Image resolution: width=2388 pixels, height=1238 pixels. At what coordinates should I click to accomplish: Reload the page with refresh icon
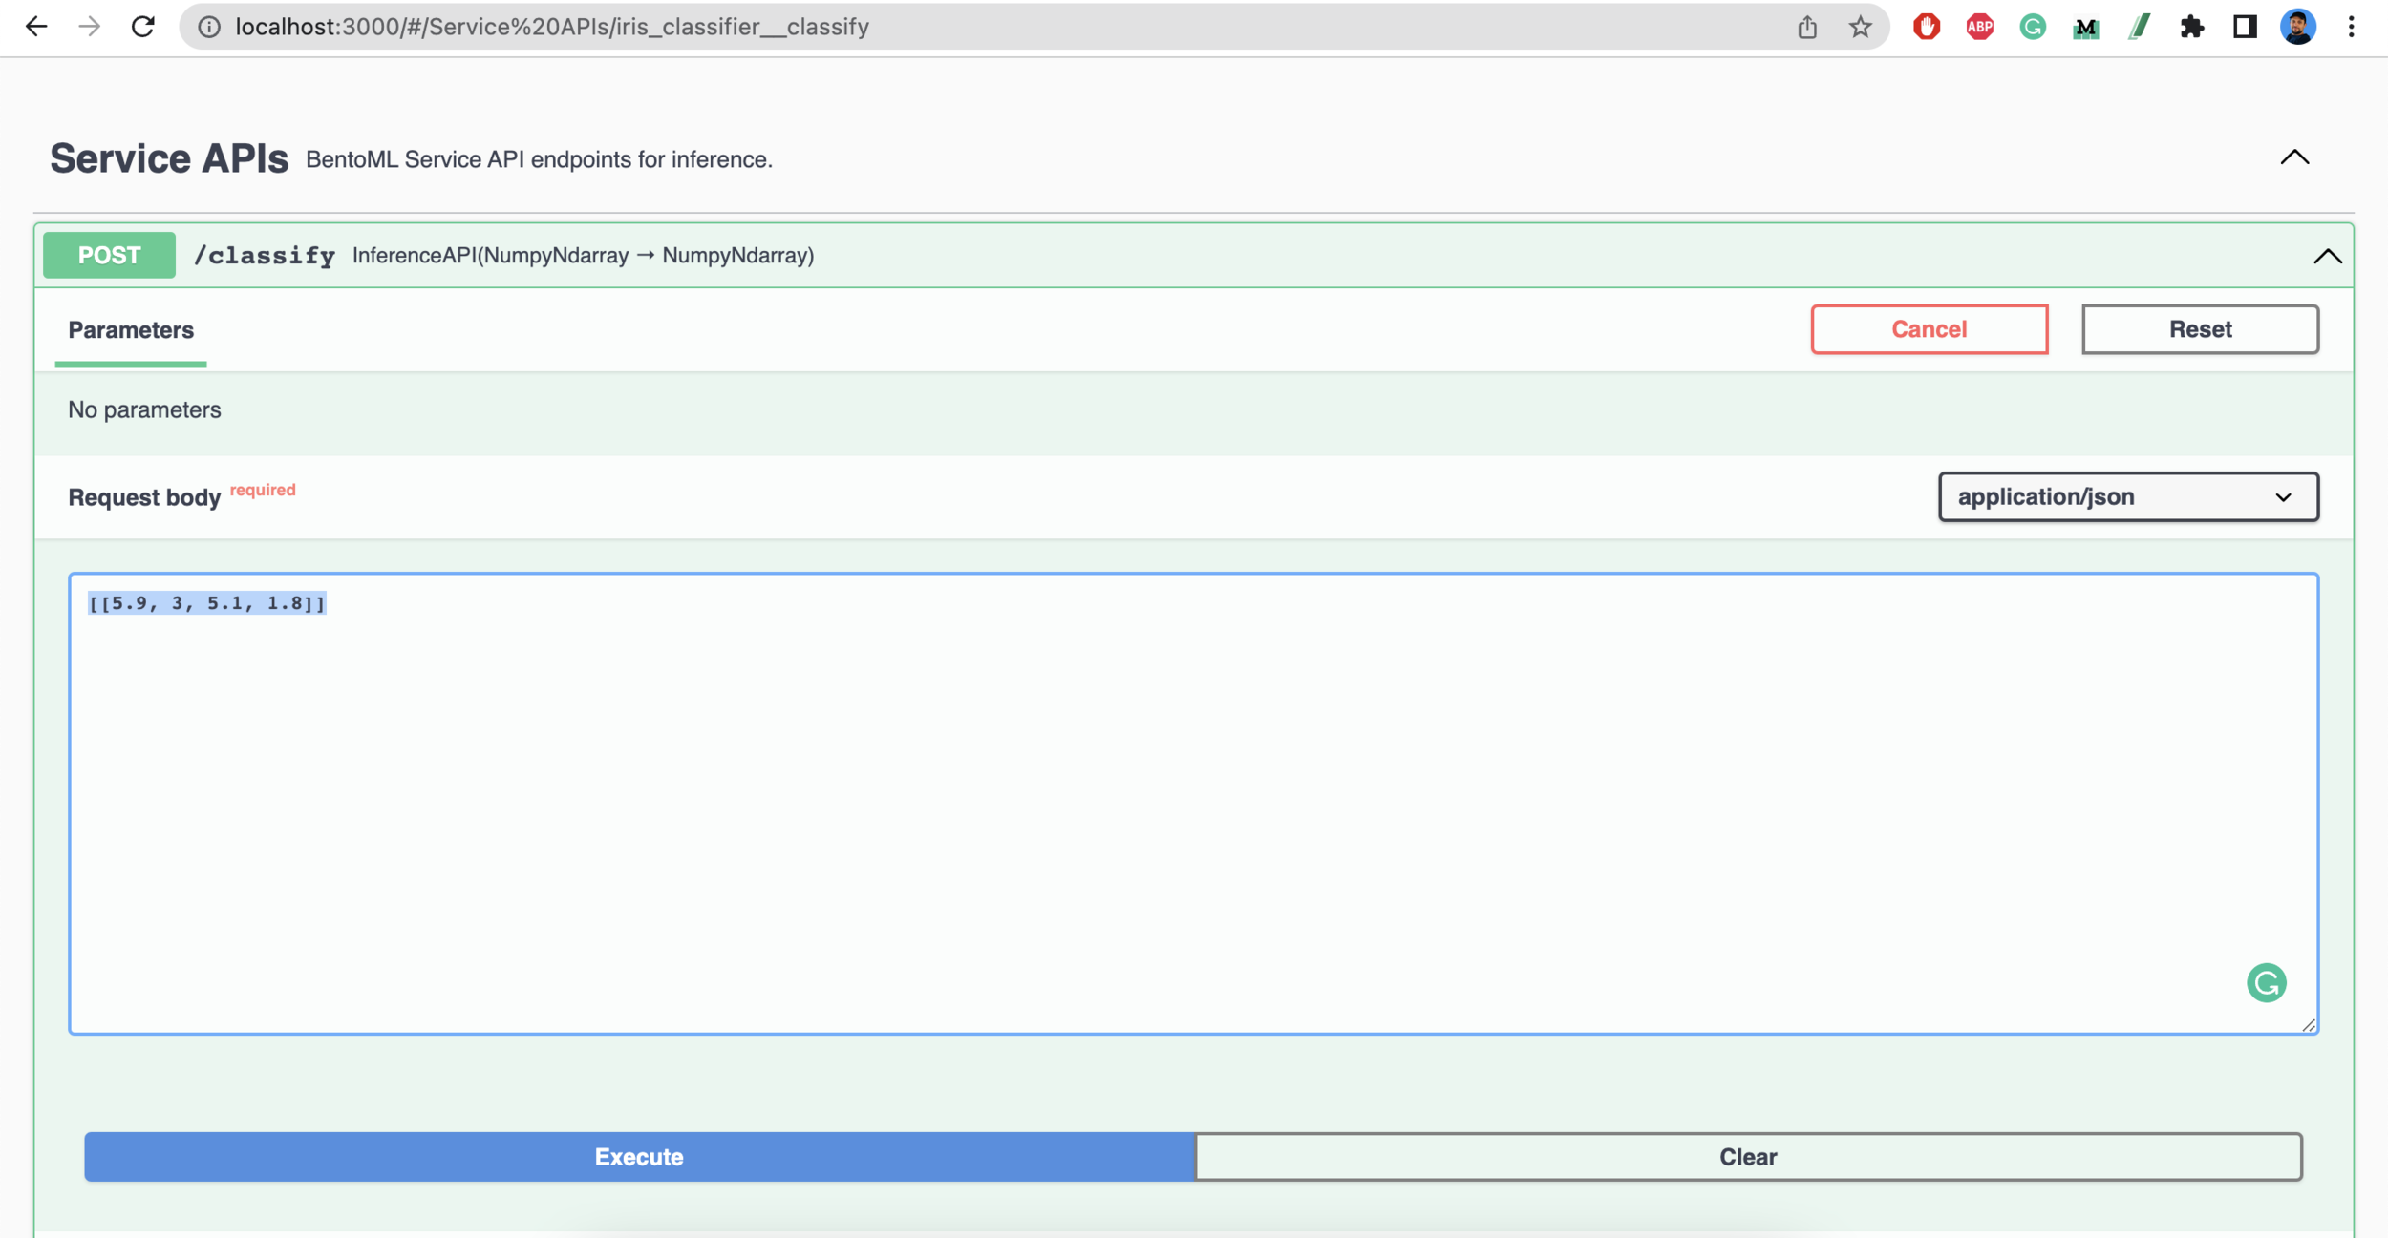click(x=143, y=27)
